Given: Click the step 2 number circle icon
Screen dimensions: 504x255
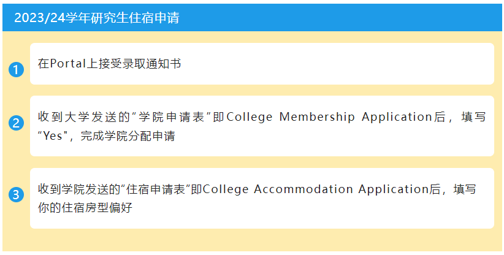Looking at the screenshot, I should pyautogui.click(x=16, y=123).
